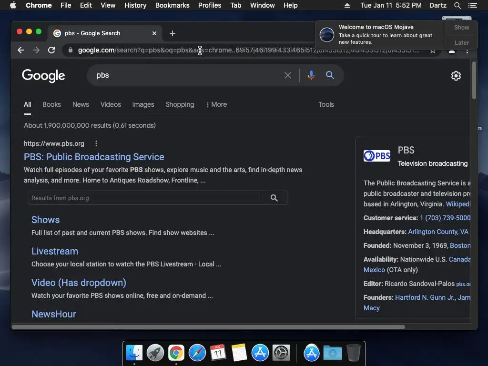
Task: Open the Mexico availability link
Action: click(x=374, y=270)
